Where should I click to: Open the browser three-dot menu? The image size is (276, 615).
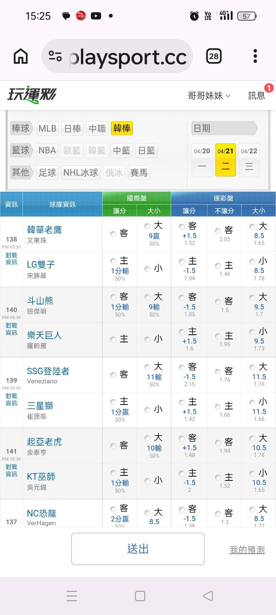click(x=255, y=56)
